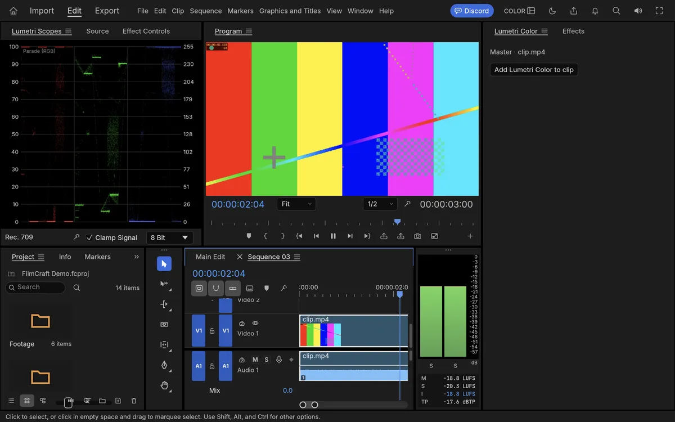Image resolution: width=675 pixels, height=422 pixels.
Task: Click Add Marker in Program monitor
Action: click(x=249, y=236)
